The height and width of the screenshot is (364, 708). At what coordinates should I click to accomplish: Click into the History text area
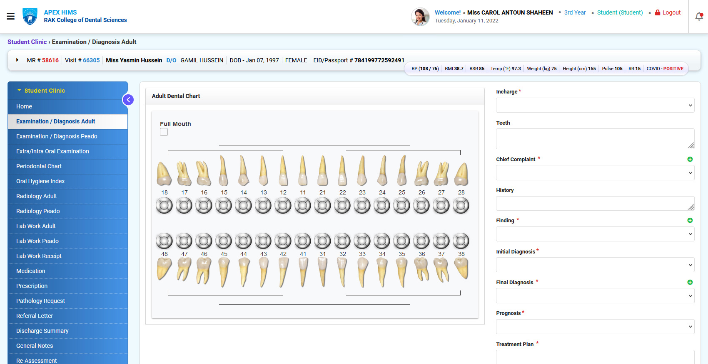point(595,203)
